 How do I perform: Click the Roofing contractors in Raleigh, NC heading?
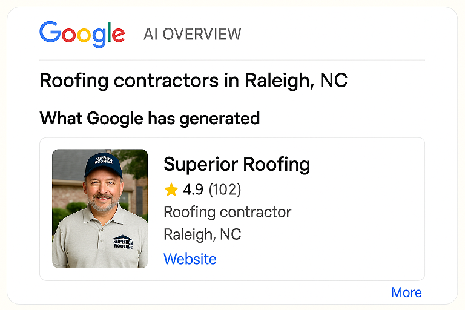[x=193, y=81]
